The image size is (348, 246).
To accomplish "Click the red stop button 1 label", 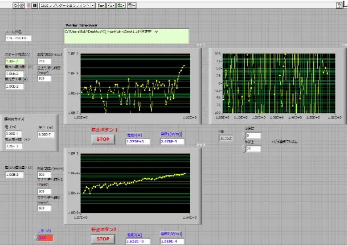I will click(x=104, y=130).
